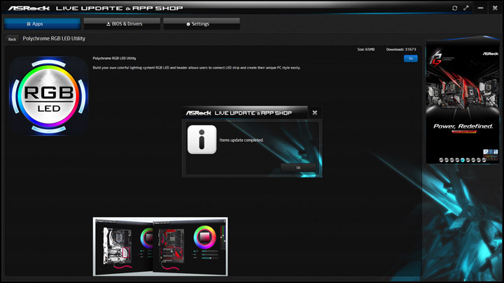Select the highlighted blue fifth banner dot
Screen dimensions: 504x283
(x=463, y=160)
